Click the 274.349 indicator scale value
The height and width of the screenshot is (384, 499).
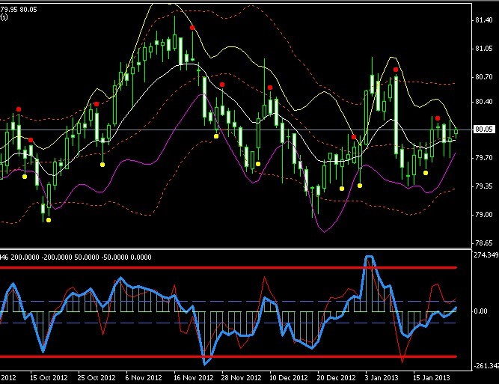pyautogui.click(x=486, y=255)
